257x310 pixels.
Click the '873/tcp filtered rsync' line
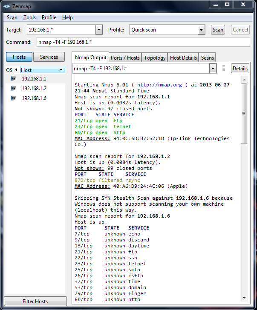pos(107,180)
